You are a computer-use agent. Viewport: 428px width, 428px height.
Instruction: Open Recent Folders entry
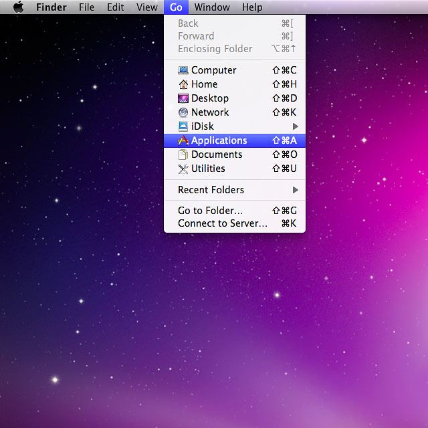pyautogui.click(x=235, y=190)
